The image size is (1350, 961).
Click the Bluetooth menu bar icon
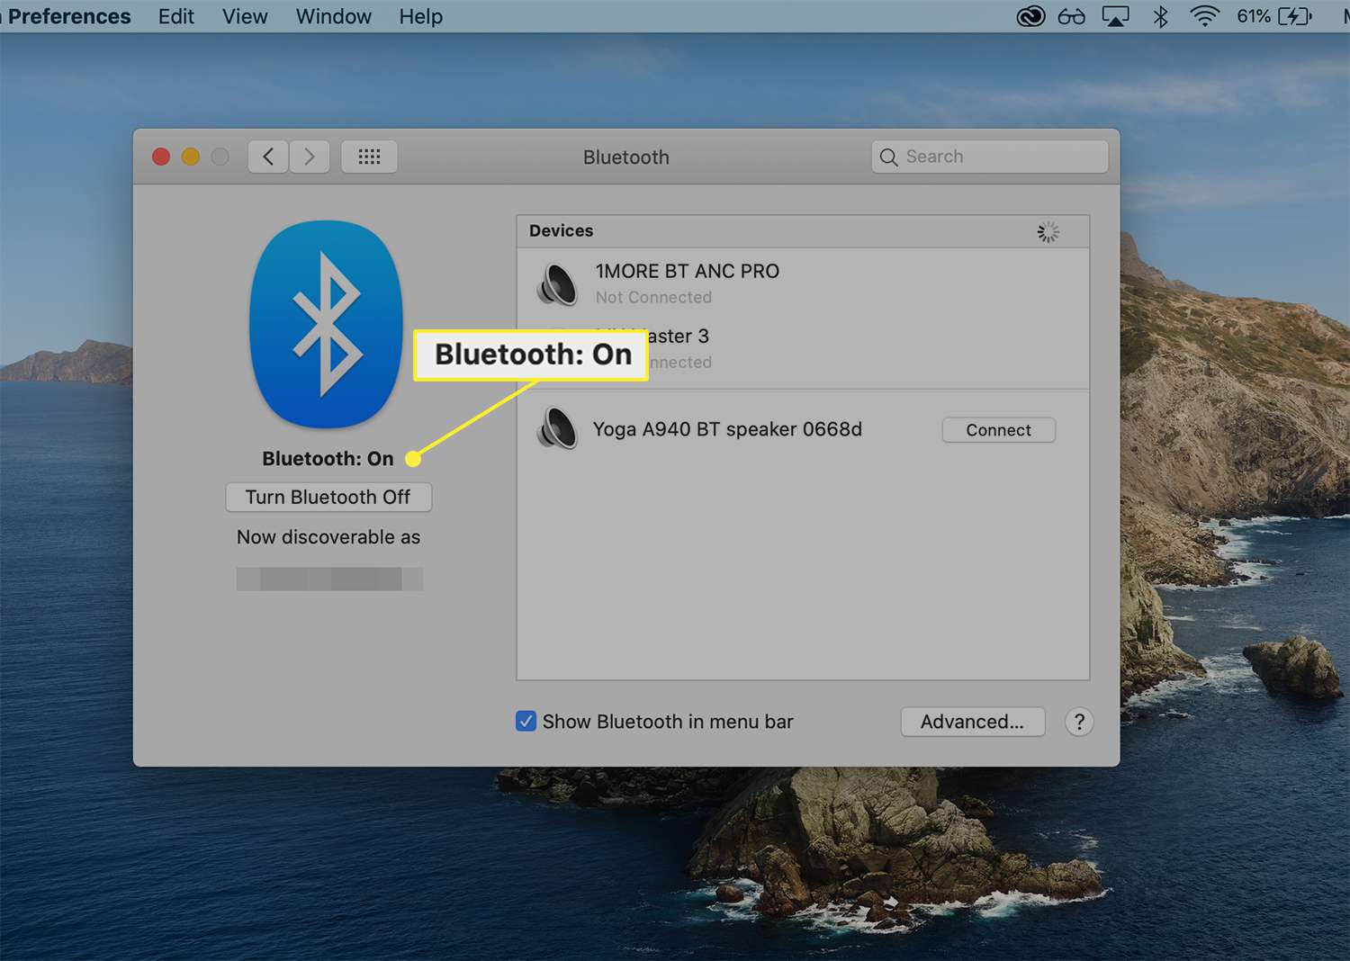(1161, 16)
